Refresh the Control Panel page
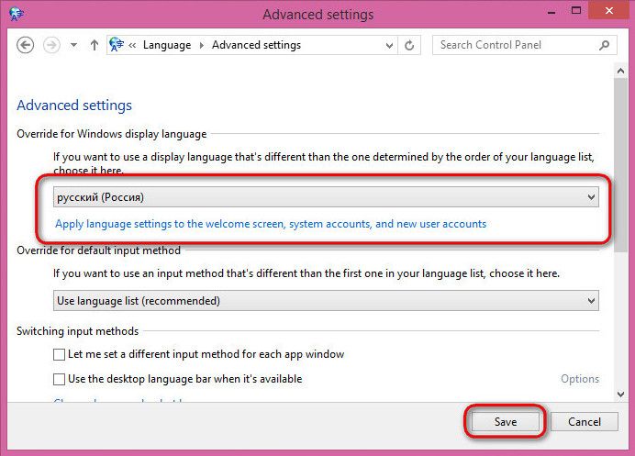The width and height of the screenshot is (635, 456). tap(410, 45)
